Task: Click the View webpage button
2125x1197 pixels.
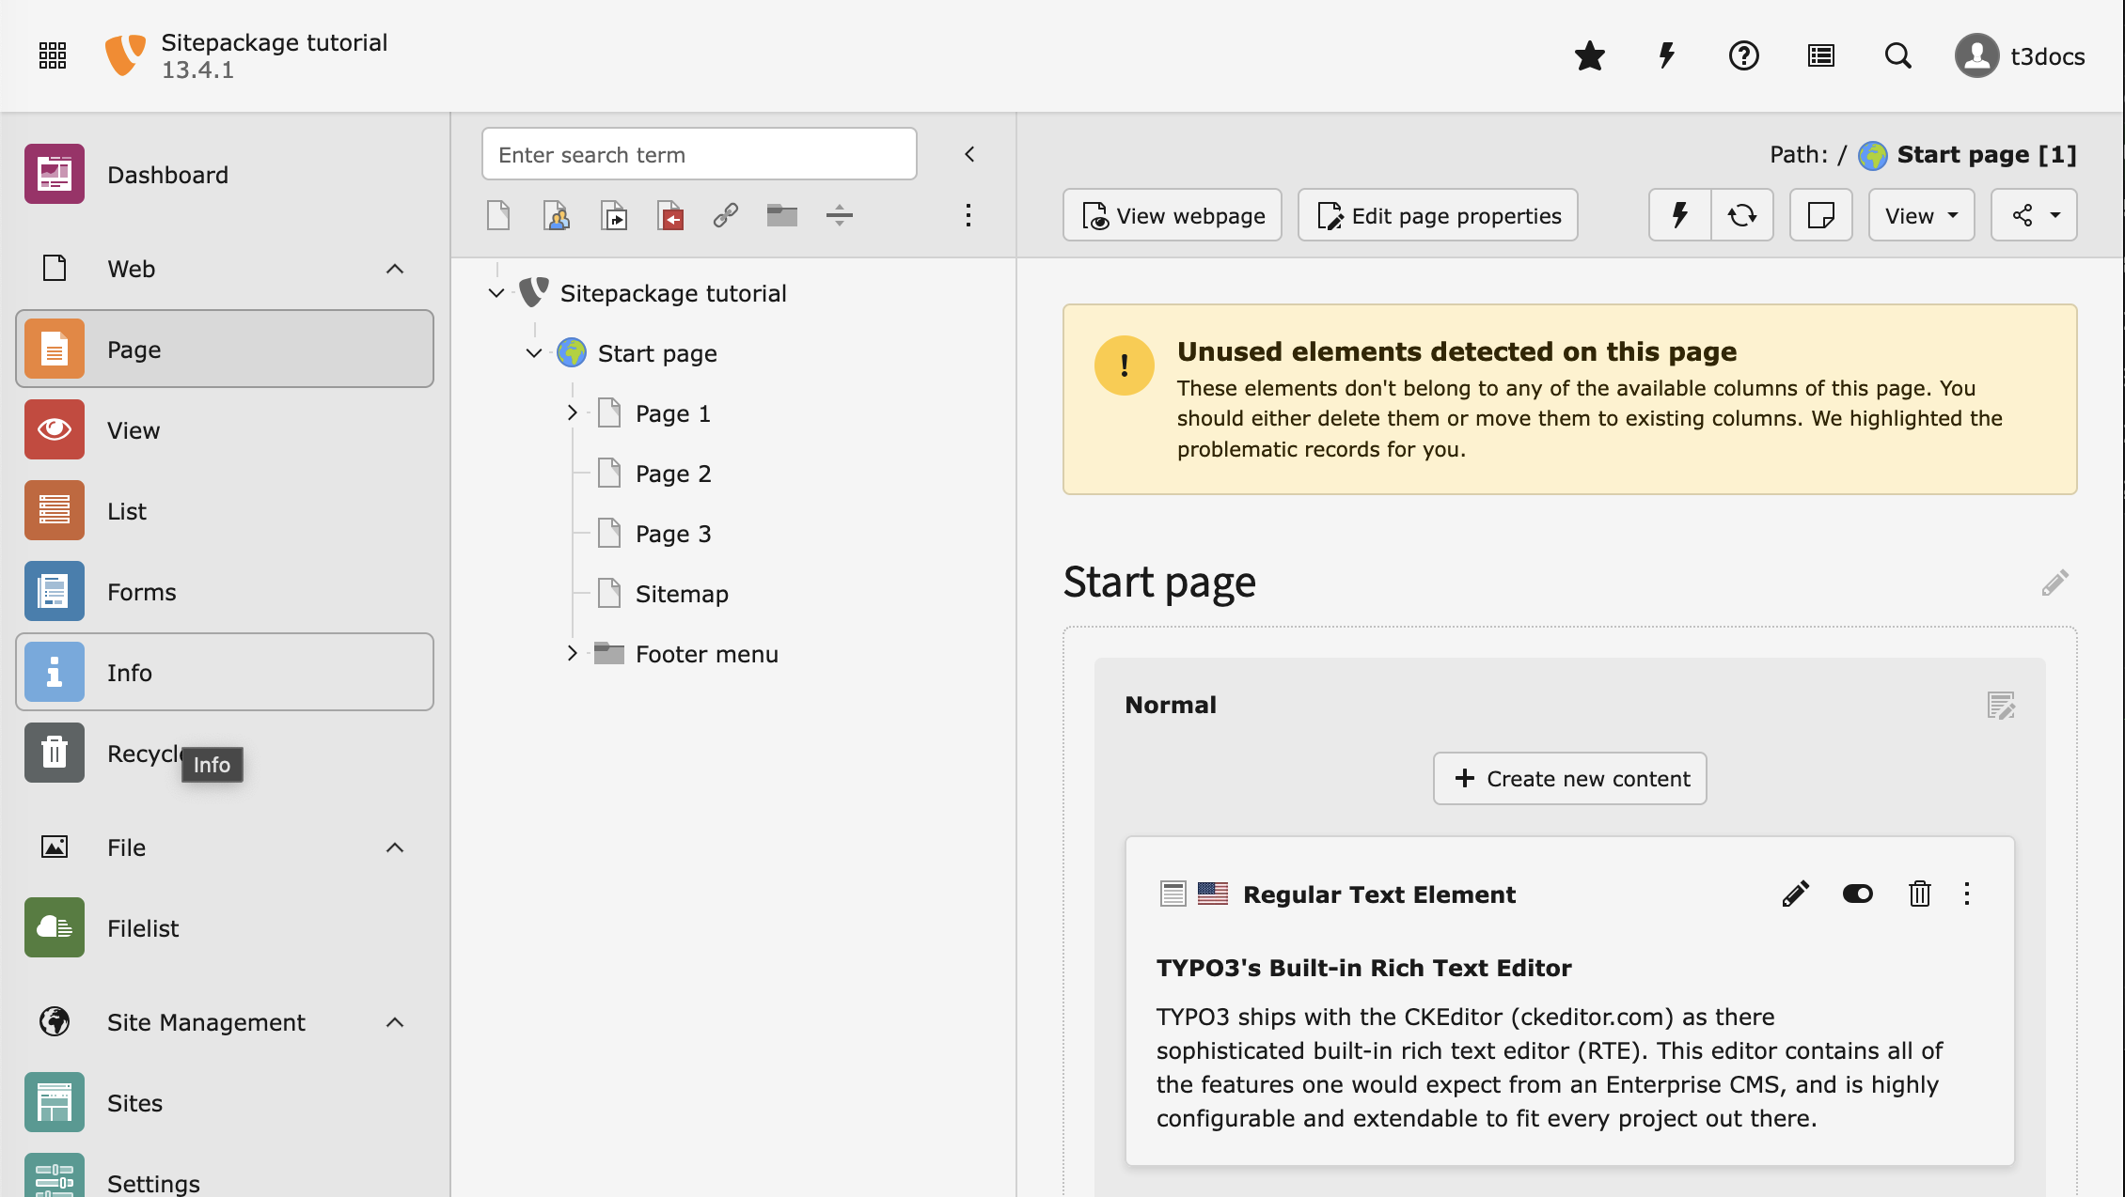Action: 1173,215
